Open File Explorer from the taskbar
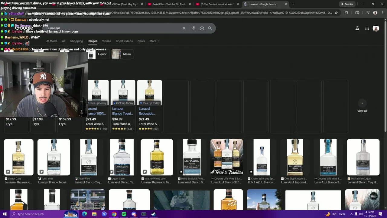Screen dimensions: 387x218 (x=94, y=214)
